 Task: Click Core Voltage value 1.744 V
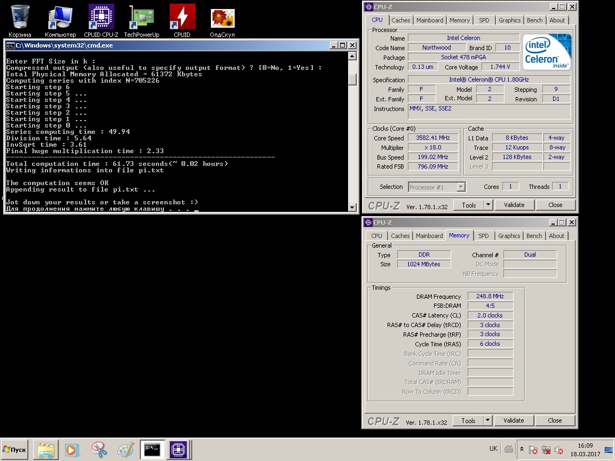tap(500, 67)
